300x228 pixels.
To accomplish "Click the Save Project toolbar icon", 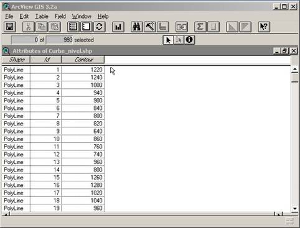I will coord(9,27).
